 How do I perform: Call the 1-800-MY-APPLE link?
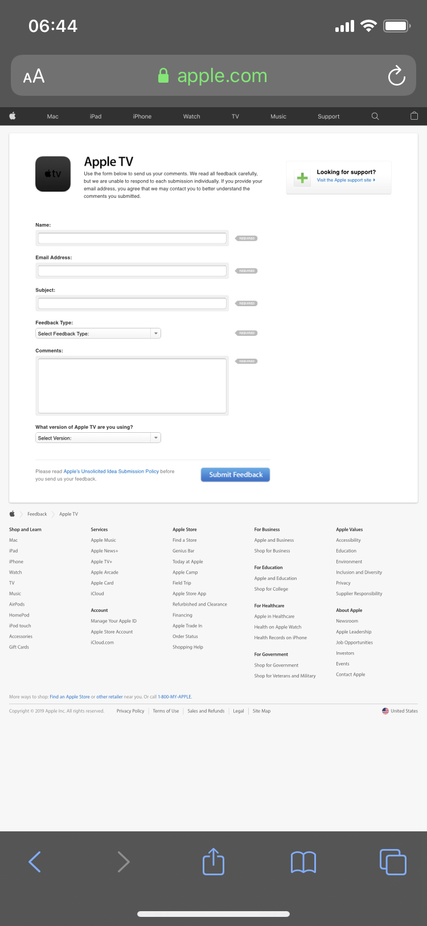click(x=174, y=697)
